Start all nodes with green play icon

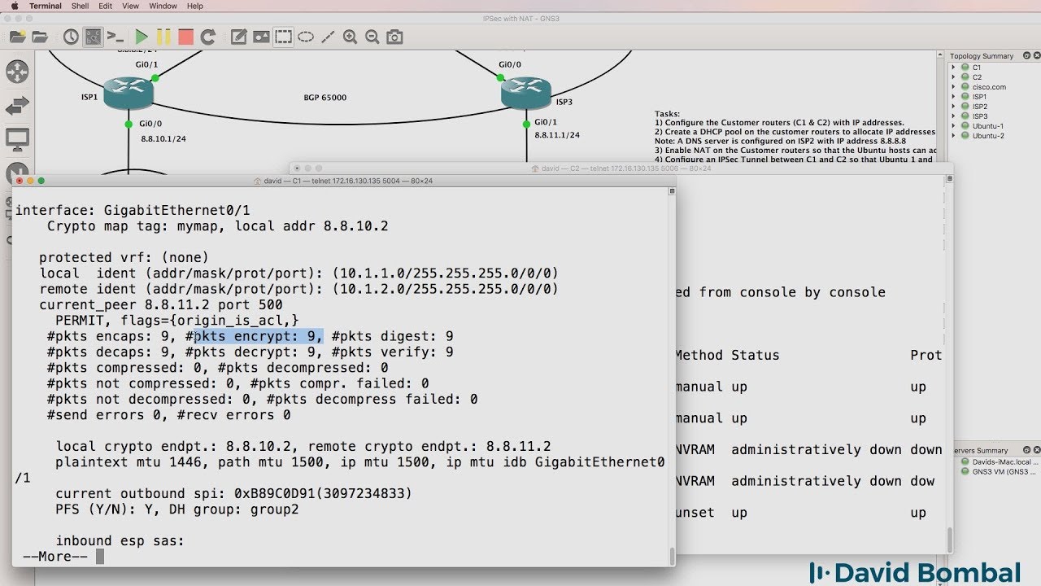[x=142, y=37]
